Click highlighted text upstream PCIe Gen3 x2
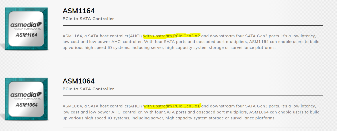This screenshot has width=337, height=131. [x=177, y=36]
